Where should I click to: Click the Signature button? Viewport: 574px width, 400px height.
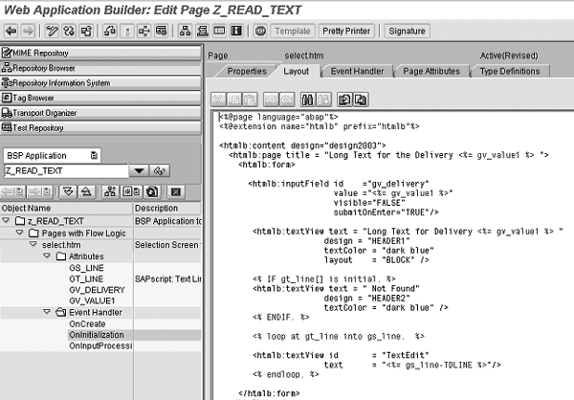coord(408,31)
